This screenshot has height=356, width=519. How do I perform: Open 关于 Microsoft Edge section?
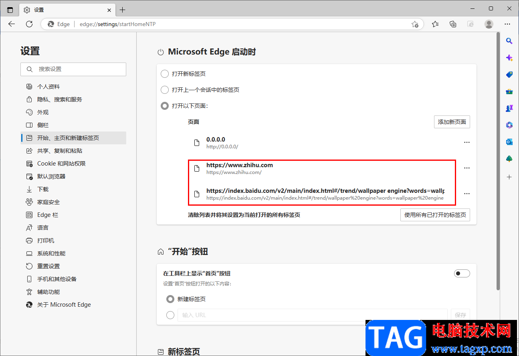click(x=73, y=305)
